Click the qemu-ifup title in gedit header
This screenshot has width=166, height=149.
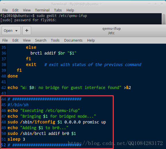[x=111, y=29]
